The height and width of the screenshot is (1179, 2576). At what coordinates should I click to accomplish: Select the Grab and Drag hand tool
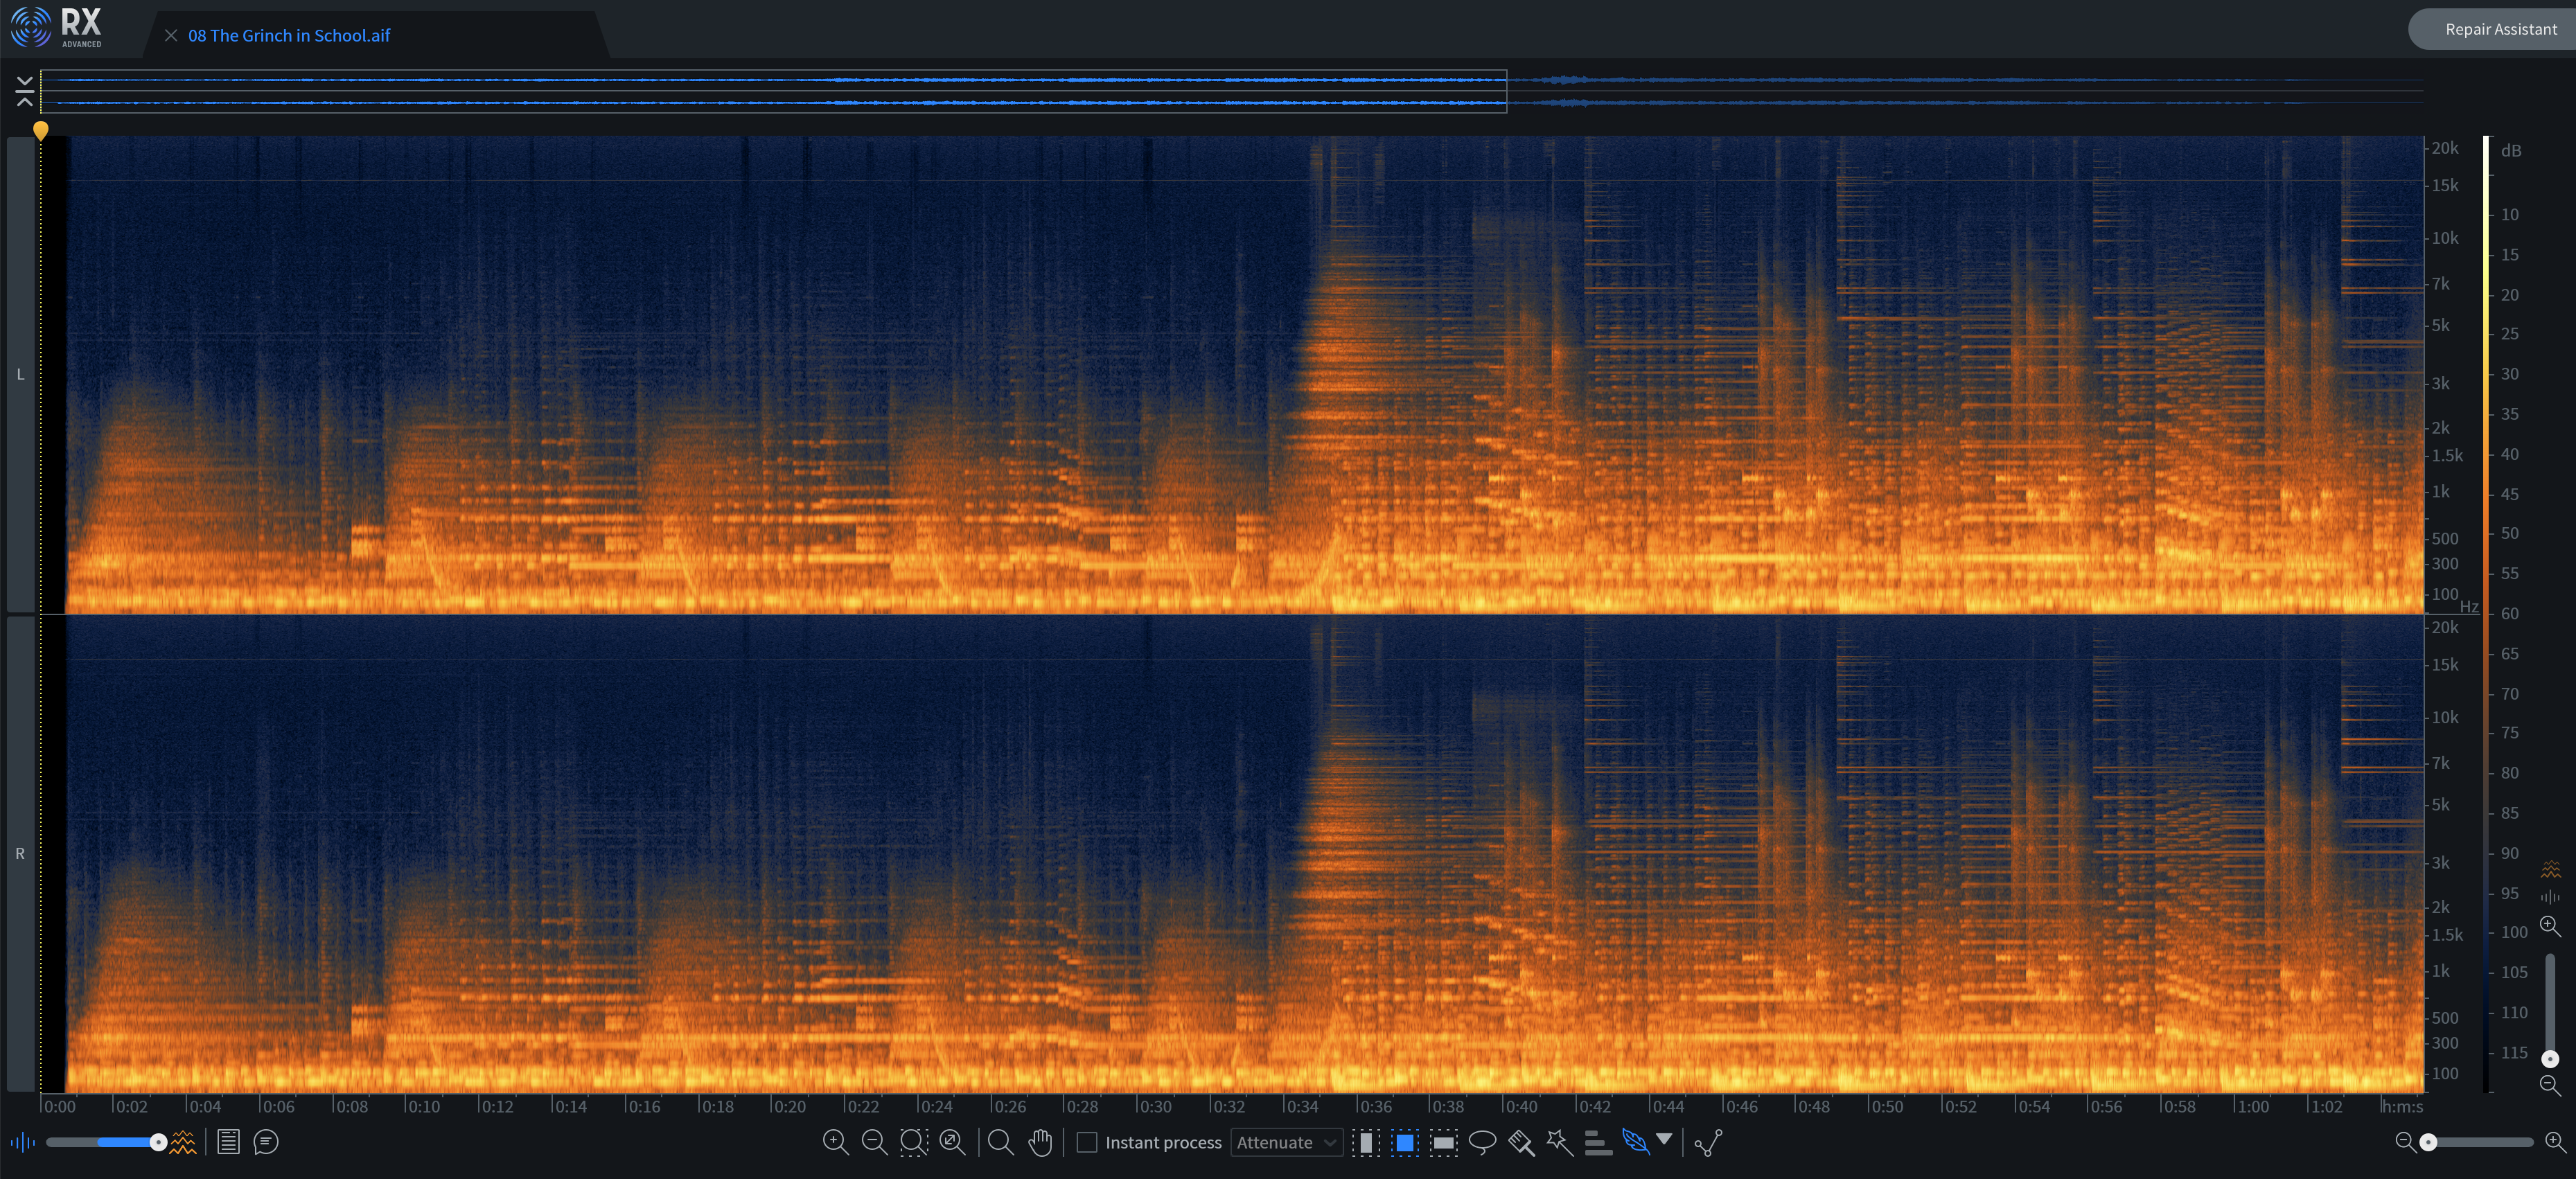point(1040,1142)
